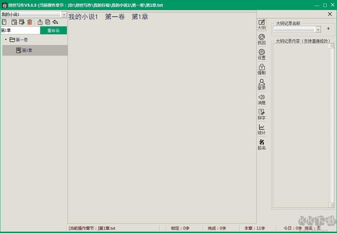Click the chapter name input field
The width and height of the screenshot is (337, 233).
[20, 30]
